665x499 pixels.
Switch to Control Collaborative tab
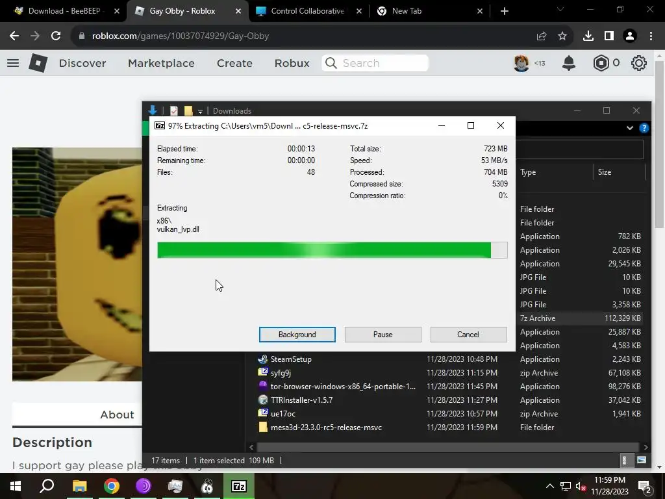click(x=307, y=11)
